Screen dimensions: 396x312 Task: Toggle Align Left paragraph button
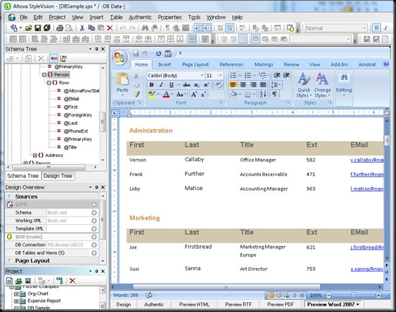click(x=233, y=85)
